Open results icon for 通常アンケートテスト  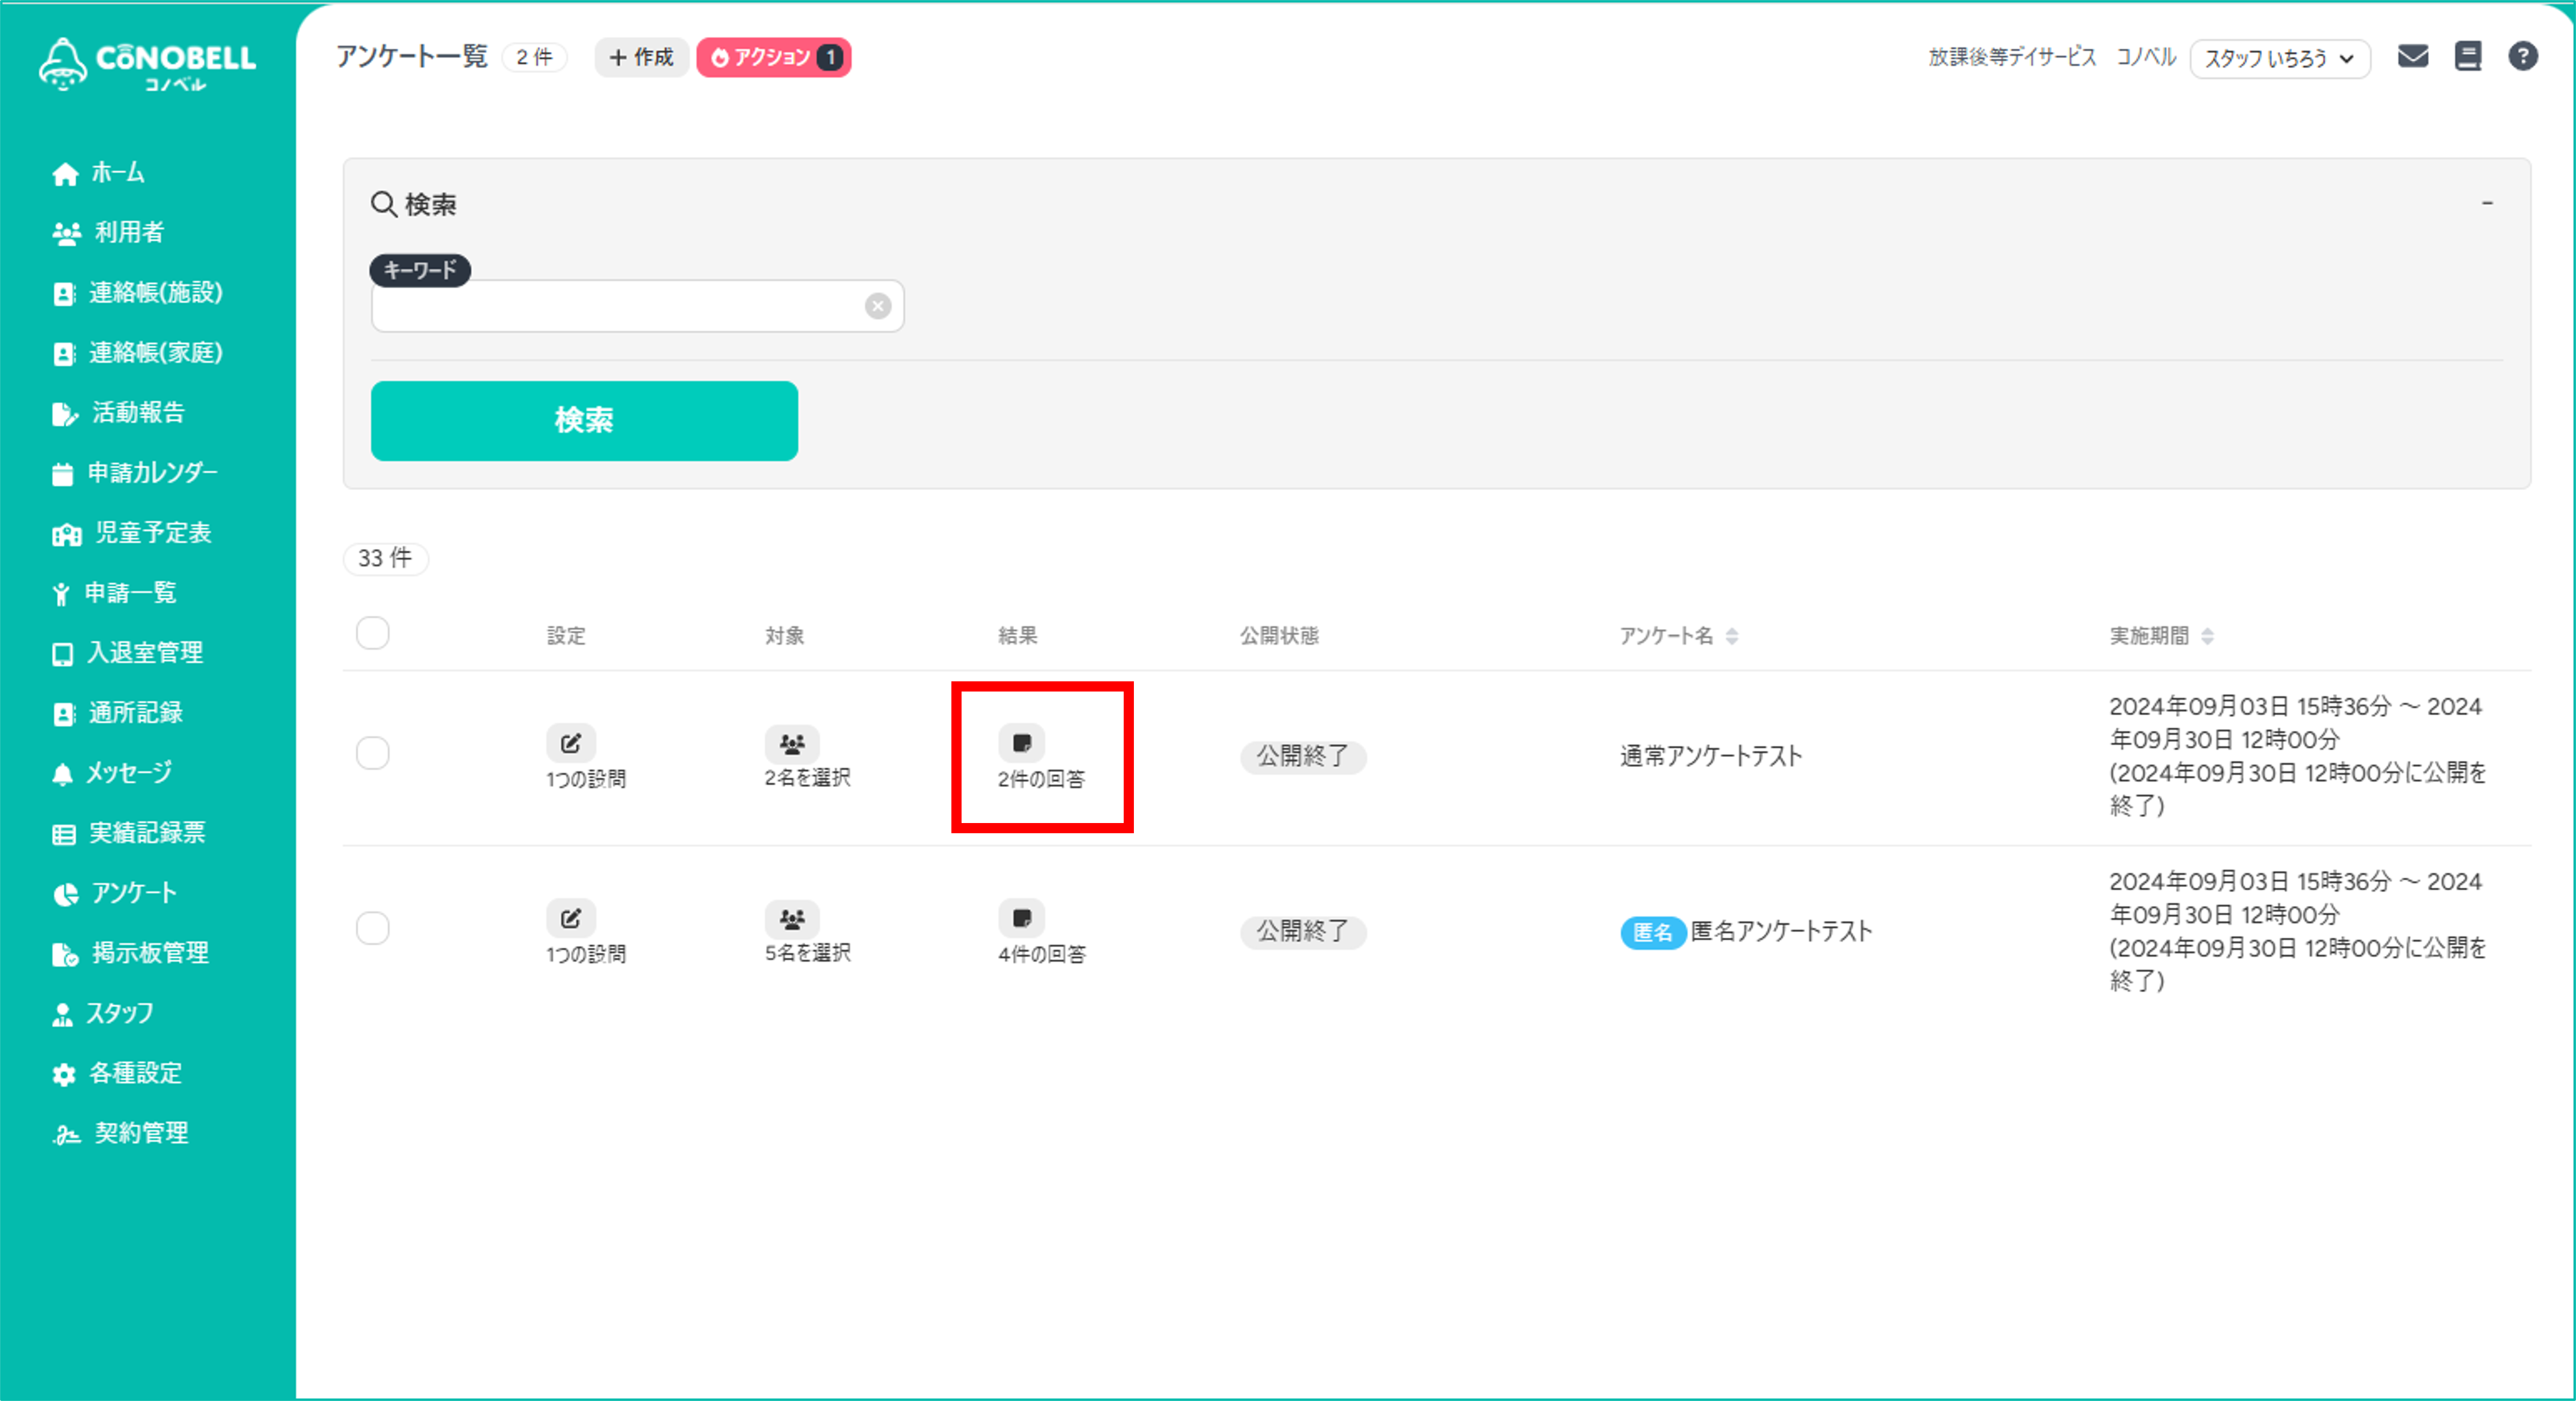point(1022,743)
